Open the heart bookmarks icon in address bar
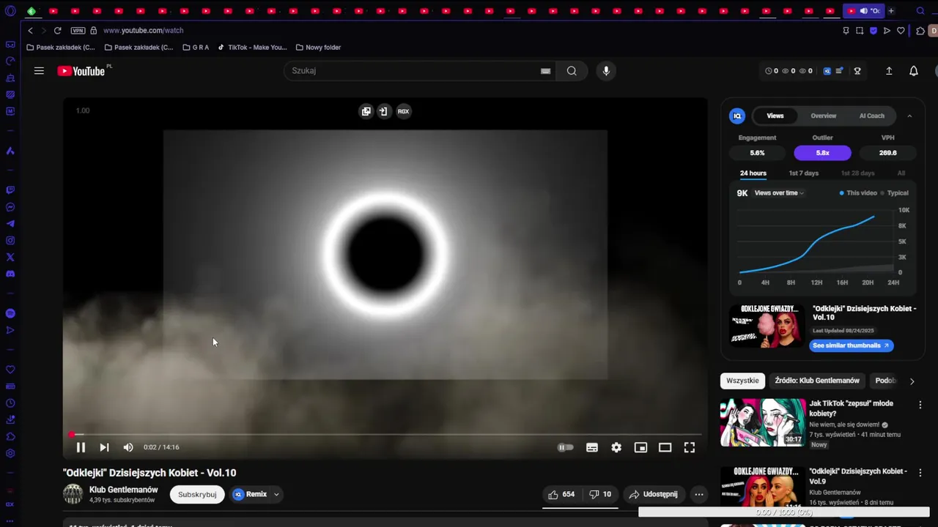 pos(901,31)
